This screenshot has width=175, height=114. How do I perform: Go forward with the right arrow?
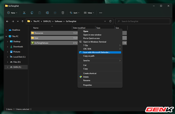pos(13,21)
